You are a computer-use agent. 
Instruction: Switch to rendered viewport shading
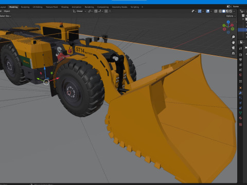[x=231, y=11]
